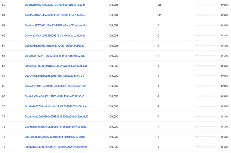This screenshot has height=153, width=231.
Task: Click row 66 address starting 0x554f4476
Action: (56, 66)
